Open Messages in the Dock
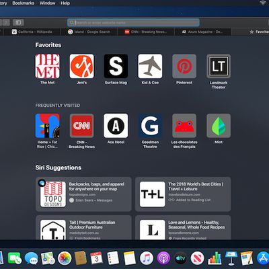Screen dimensions: 269x269 (x=31, y=258)
